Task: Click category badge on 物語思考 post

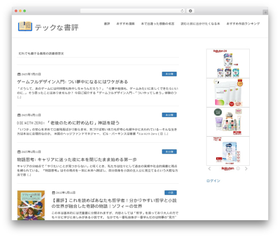Action: tap(169, 152)
